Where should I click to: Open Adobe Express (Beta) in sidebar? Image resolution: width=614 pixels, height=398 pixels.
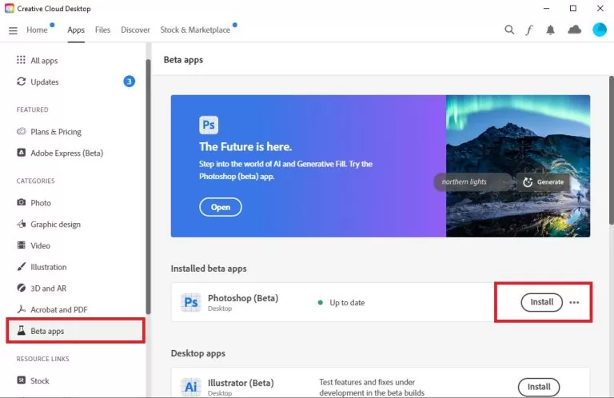click(66, 153)
